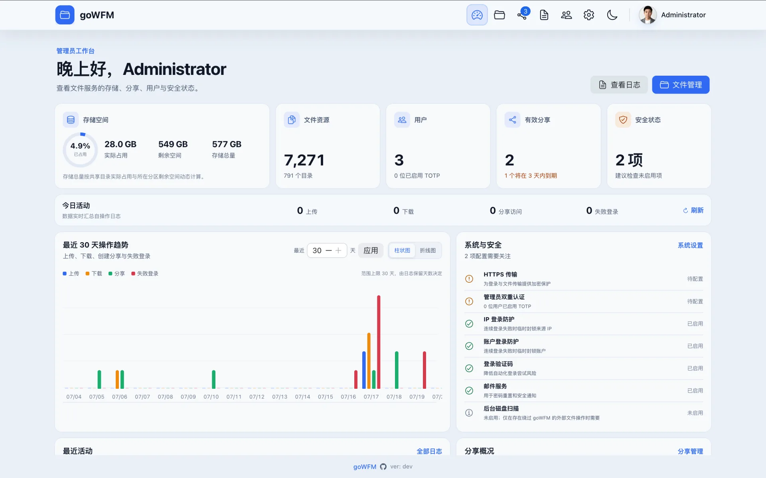Open the users management icon
This screenshot has width=766, height=478.
566,15
